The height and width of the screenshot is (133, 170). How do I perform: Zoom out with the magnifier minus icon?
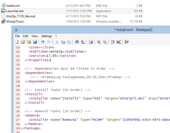105,42
